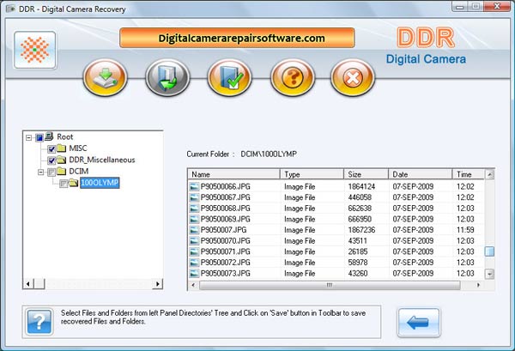Close the DDR Digital Camera Recovery window

pyautogui.click(x=497, y=7)
